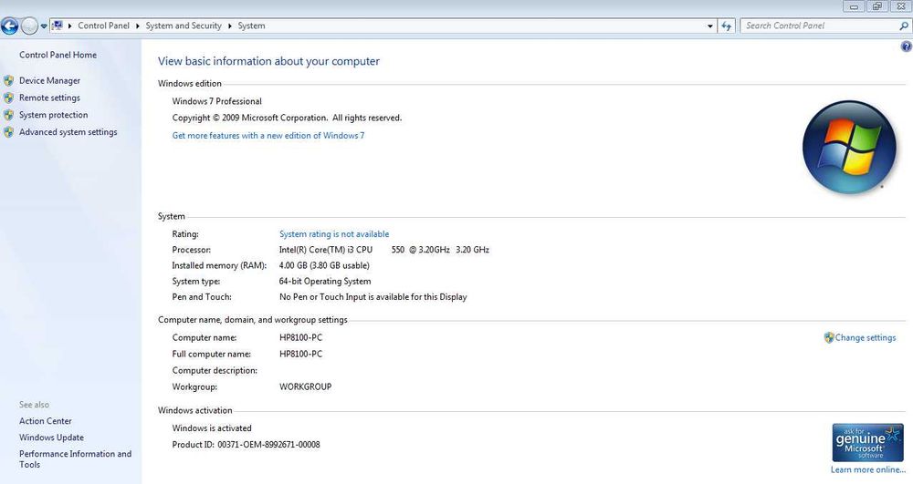Select Control Panel in the breadcrumb
This screenshot has height=484, width=913.
coord(104,26)
